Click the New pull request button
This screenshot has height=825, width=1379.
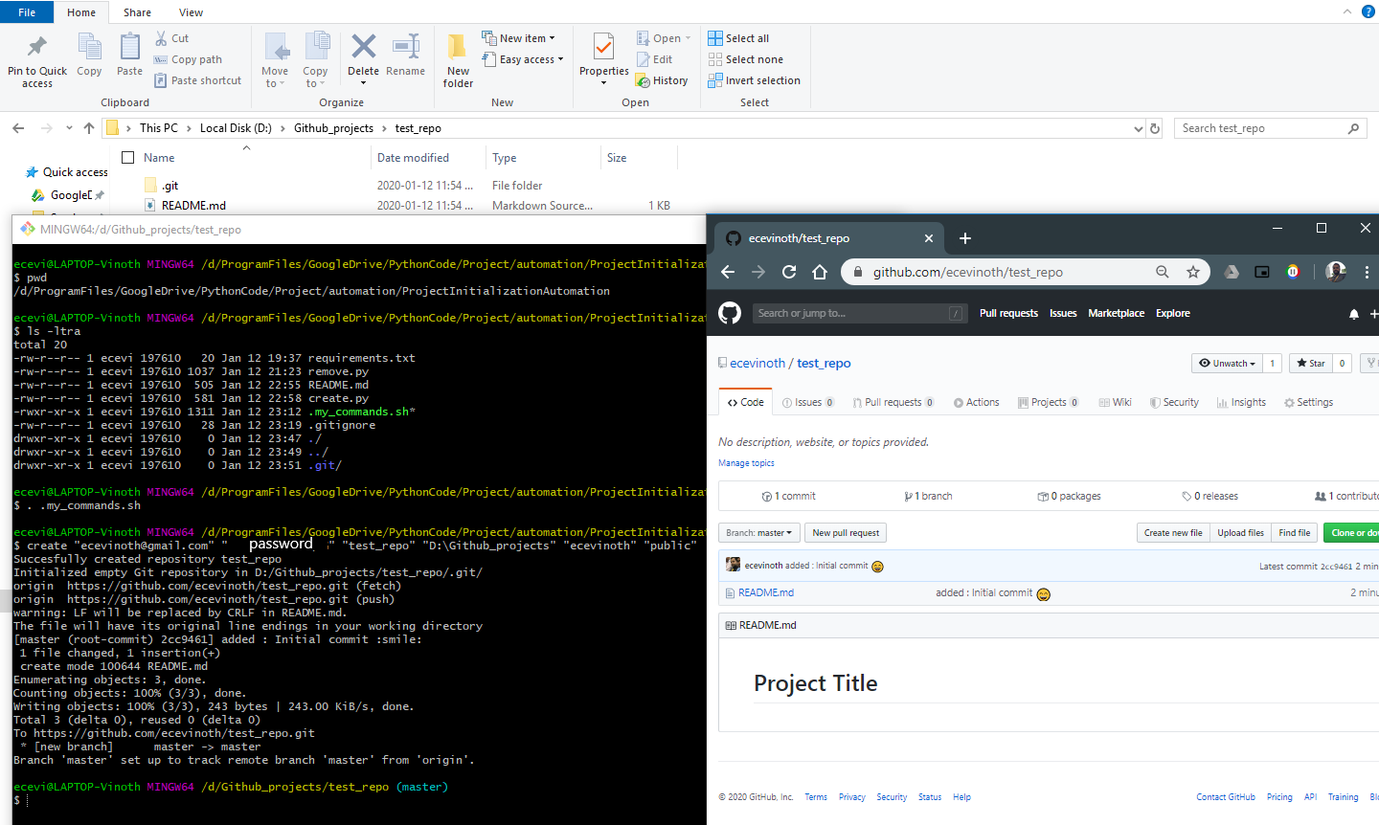846,533
